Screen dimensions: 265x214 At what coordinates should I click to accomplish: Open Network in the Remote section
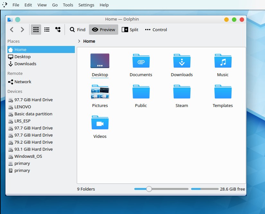(x=22, y=82)
